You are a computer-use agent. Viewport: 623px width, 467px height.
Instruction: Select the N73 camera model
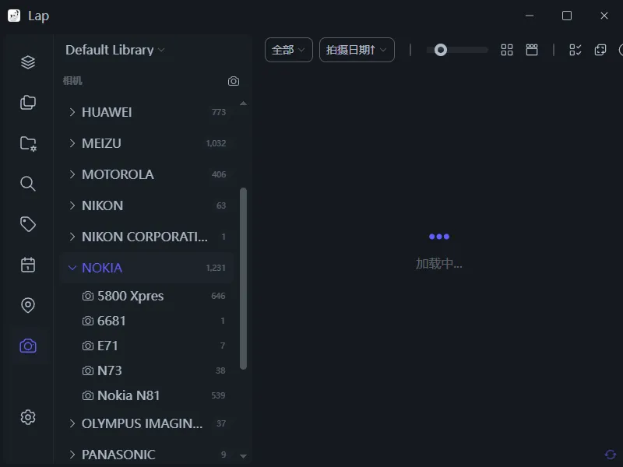pos(147,370)
